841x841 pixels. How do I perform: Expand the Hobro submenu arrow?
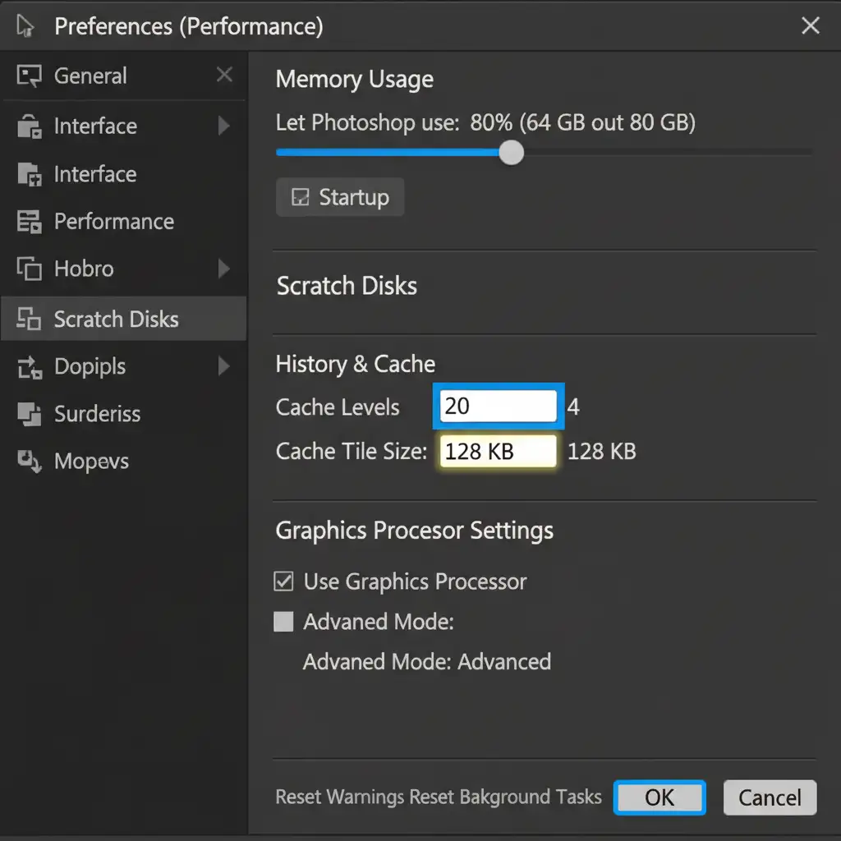pos(223,269)
